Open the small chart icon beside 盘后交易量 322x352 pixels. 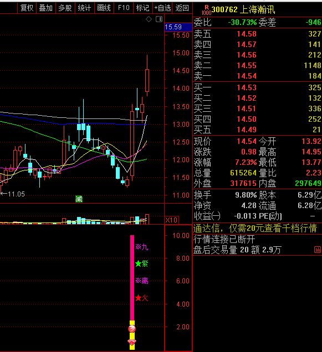(318, 250)
